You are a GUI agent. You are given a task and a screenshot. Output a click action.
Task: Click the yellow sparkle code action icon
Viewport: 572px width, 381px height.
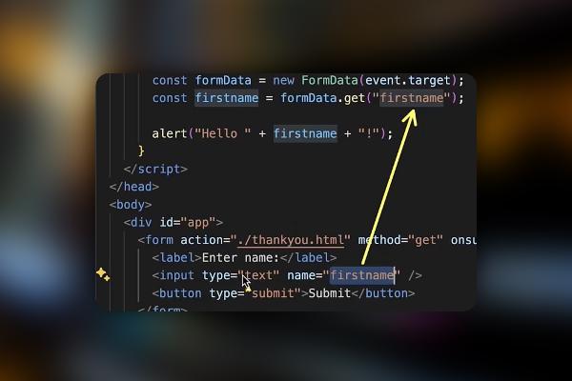point(103,274)
